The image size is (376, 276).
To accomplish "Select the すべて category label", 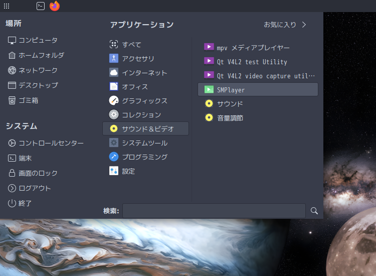I will click(132, 45).
